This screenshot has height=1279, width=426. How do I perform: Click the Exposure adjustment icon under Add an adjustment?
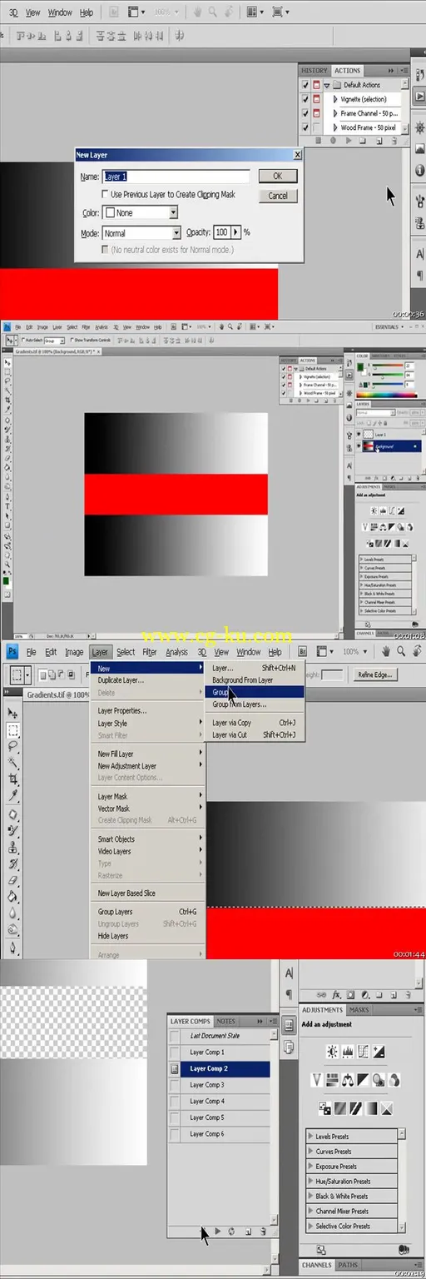pos(379,1052)
